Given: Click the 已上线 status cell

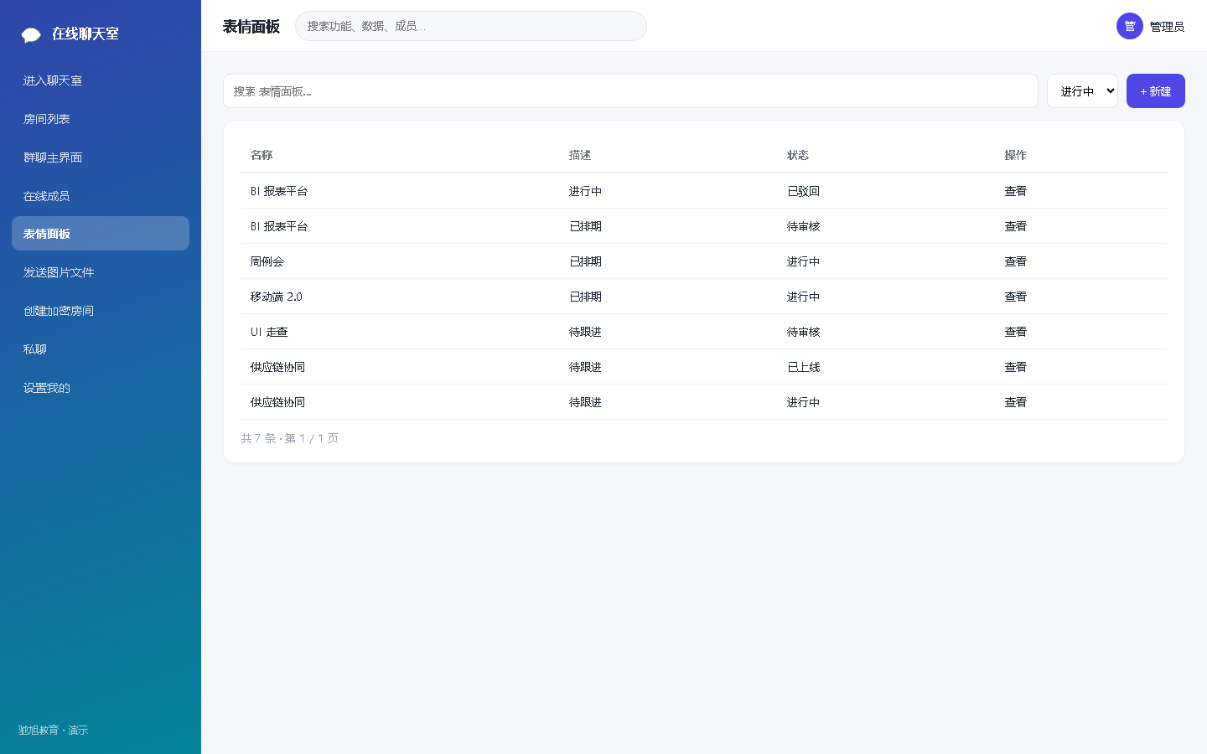Looking at the screenshot, I should coord(803,367).
